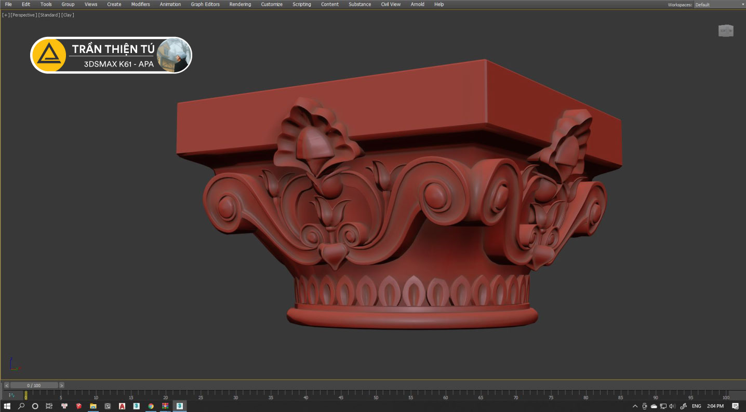Open the [+] viewport general menu

(x=6, y=15)
